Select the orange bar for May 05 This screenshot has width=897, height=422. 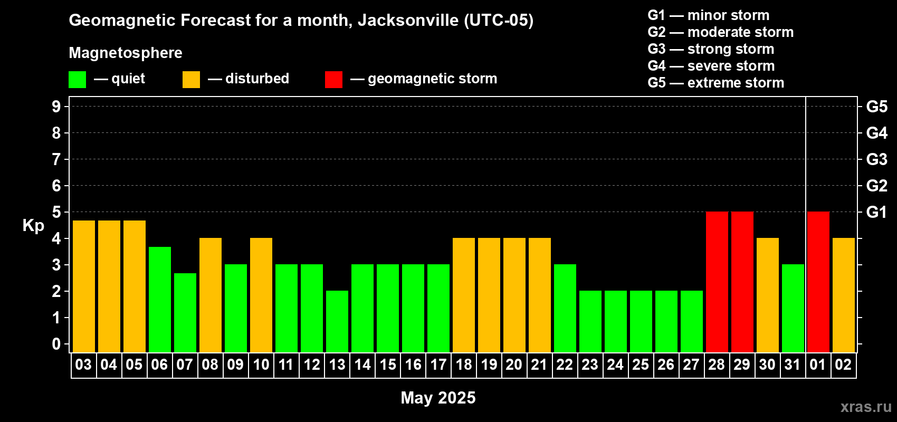click(x=135, y=286)
